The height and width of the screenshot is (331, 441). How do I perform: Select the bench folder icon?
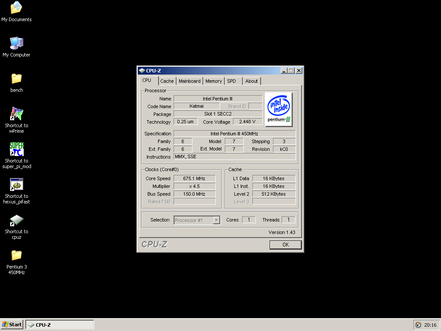16,82
